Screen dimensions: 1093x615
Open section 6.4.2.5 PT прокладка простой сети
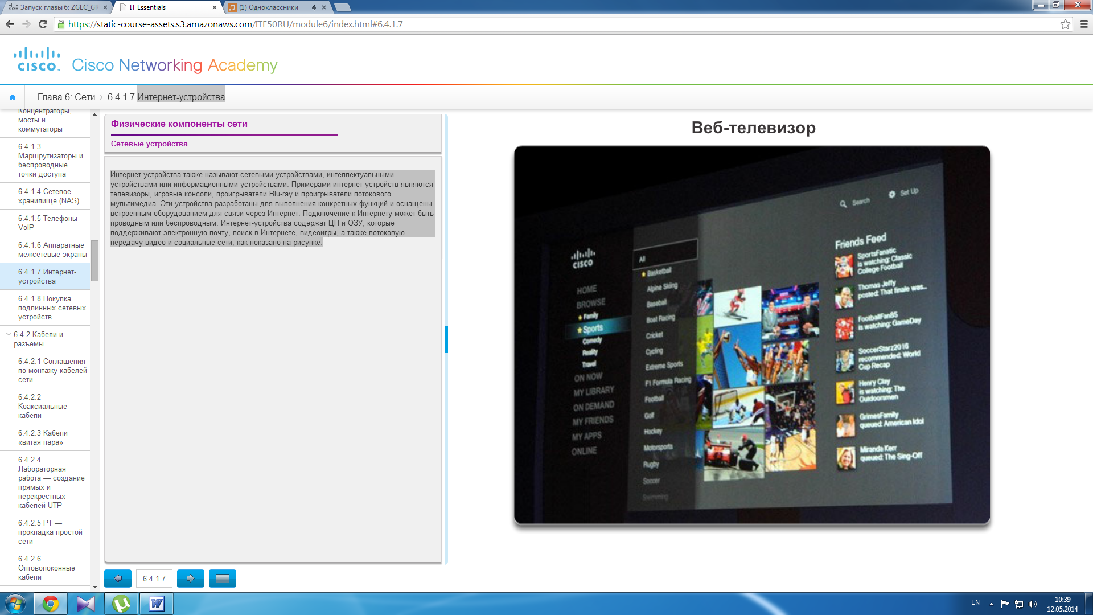pyautogui.click(x=45, y=532)
